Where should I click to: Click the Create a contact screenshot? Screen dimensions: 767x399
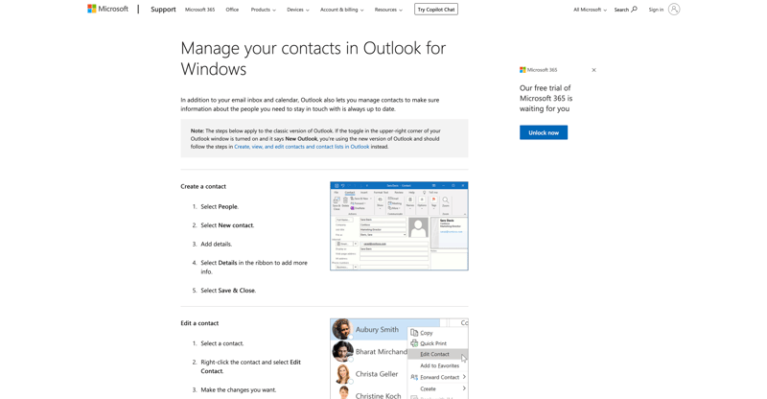[399, 225]
